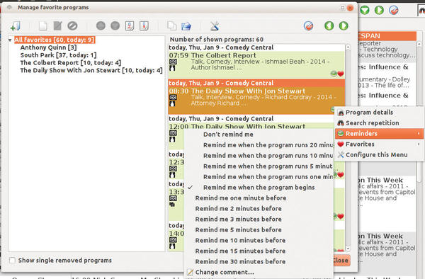Viewport: 425px width, 279px height.
Task: Click the sort page icon nearest the gray round buttons
Action: click(130, 26)
